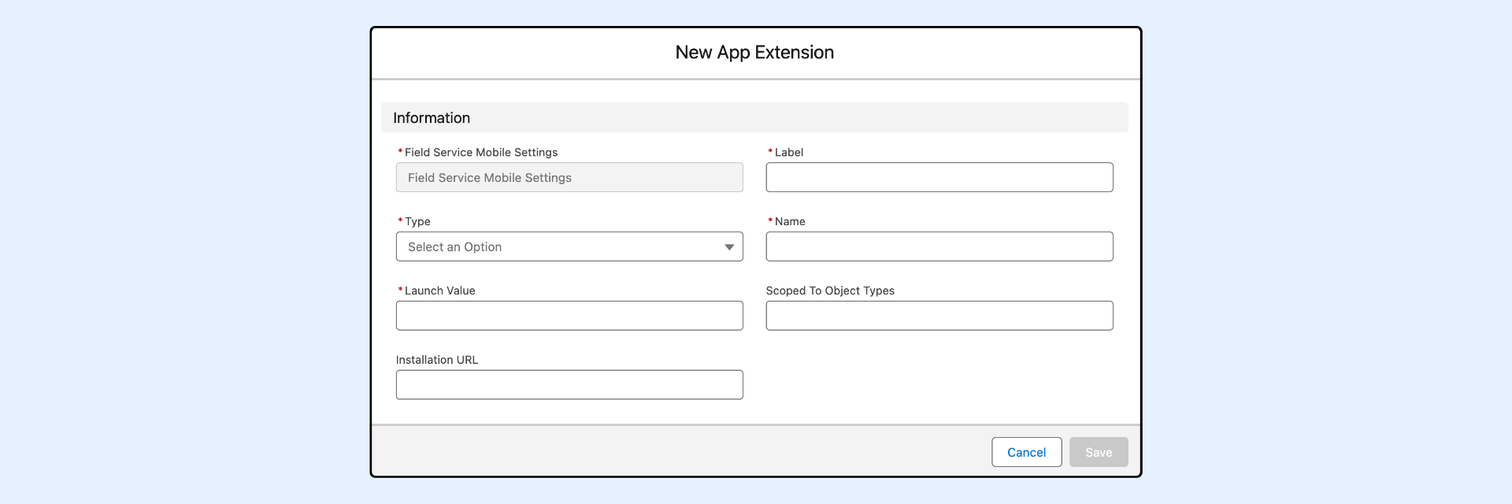Click the disabled Field Service Mobile Settings box
Screen dimensions: 1512x504
click(569, 178)
